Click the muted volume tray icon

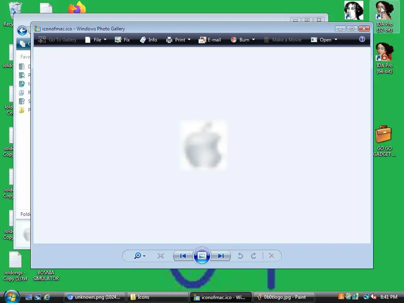[374, 297]
